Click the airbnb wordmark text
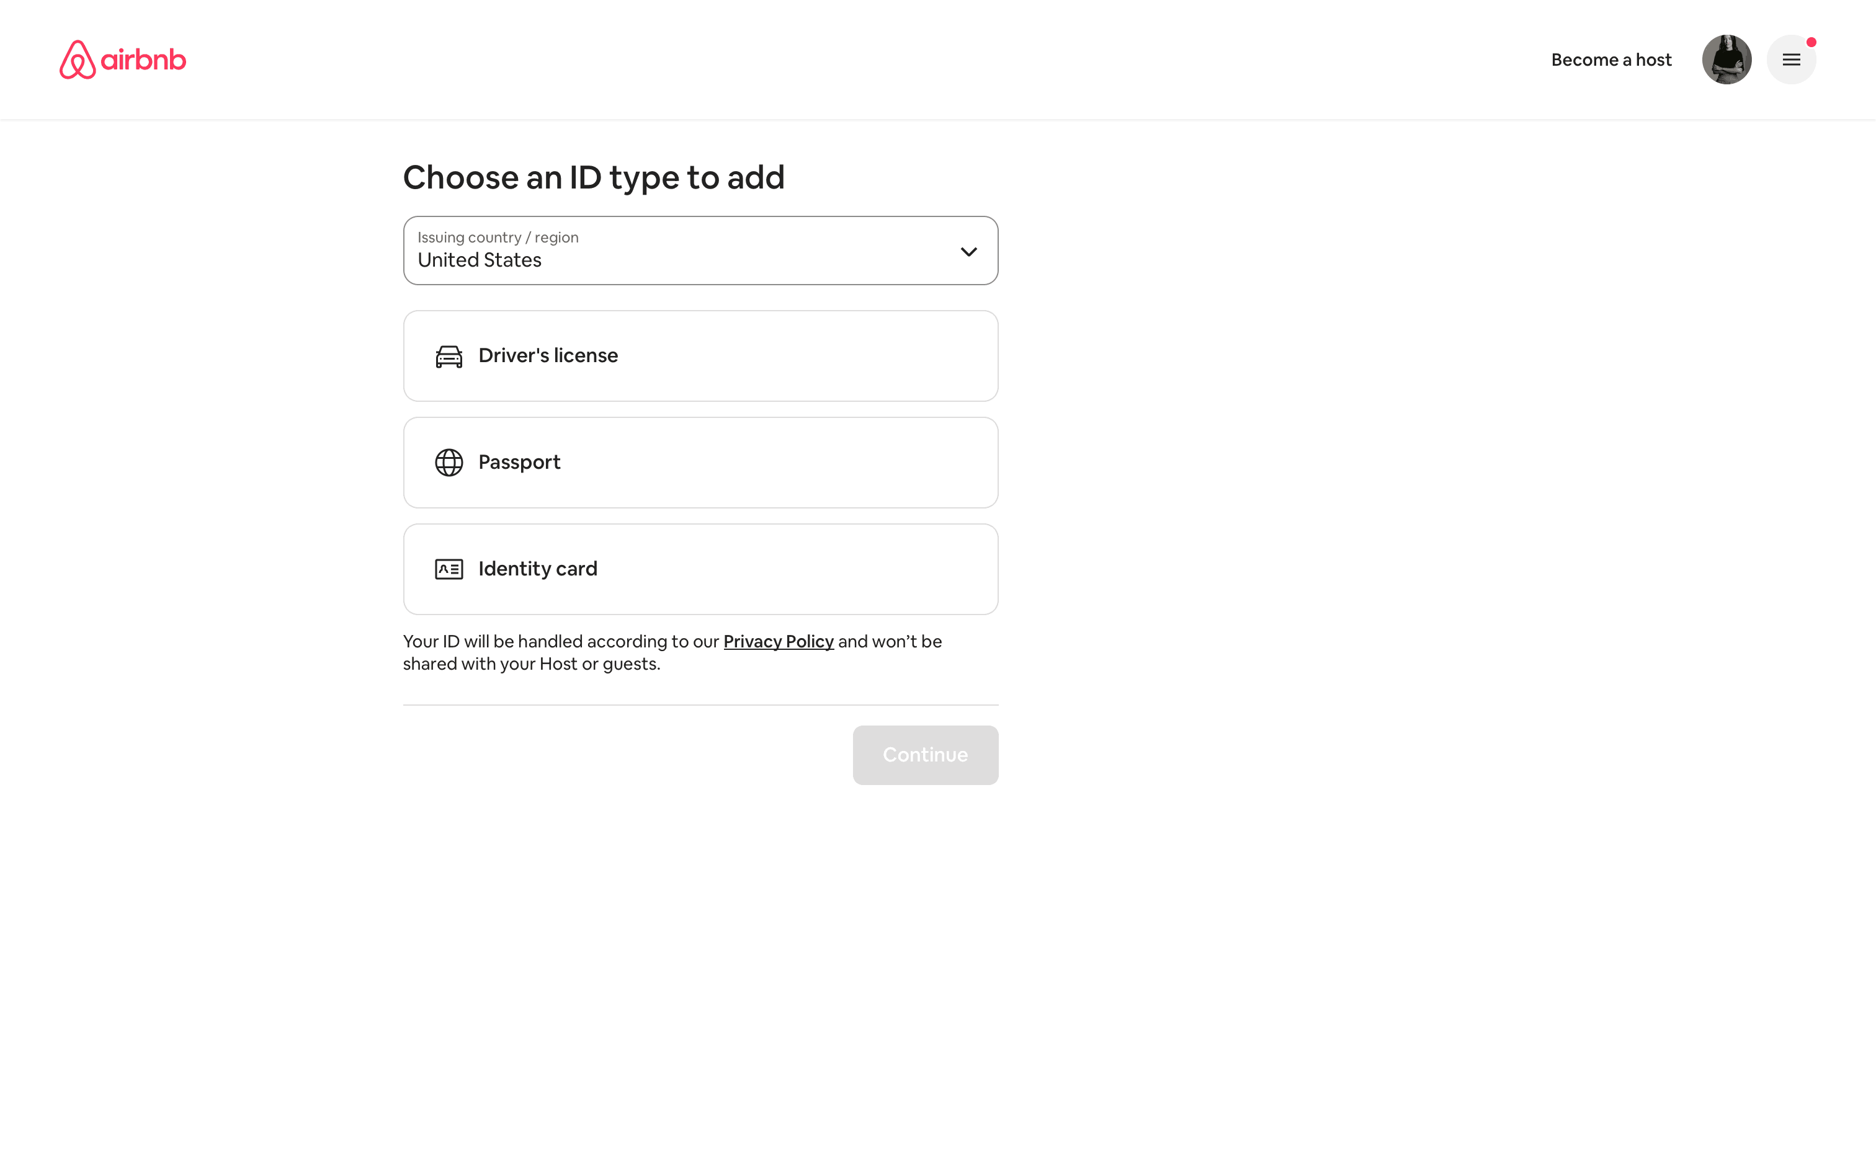 point(143,60)
